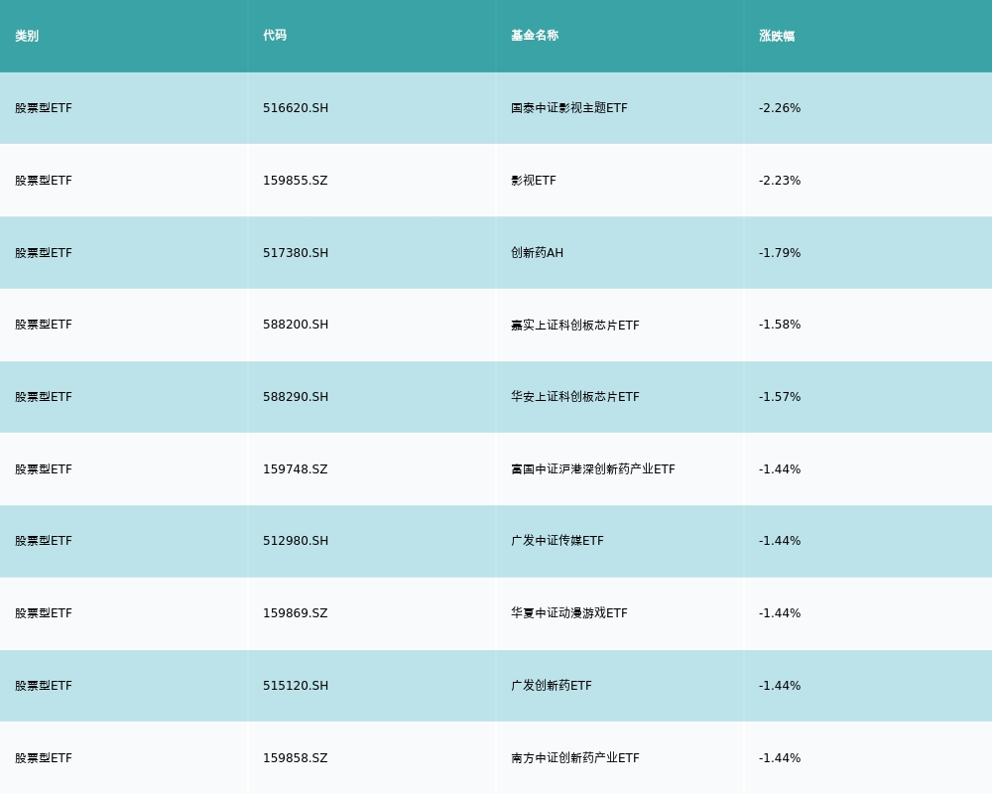Select fund 嘉实上证科创板芯片ETF
The width and height of the screenshot is (992, 794).
click(575, 325)
